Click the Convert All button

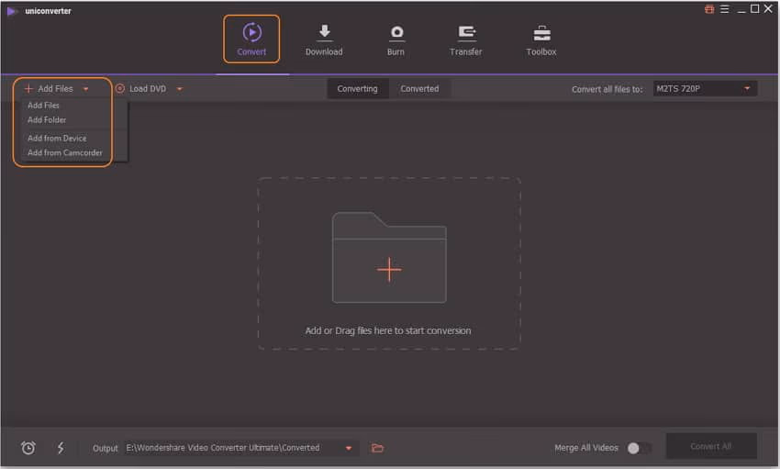pyautogui.click(x=710, y=447)
